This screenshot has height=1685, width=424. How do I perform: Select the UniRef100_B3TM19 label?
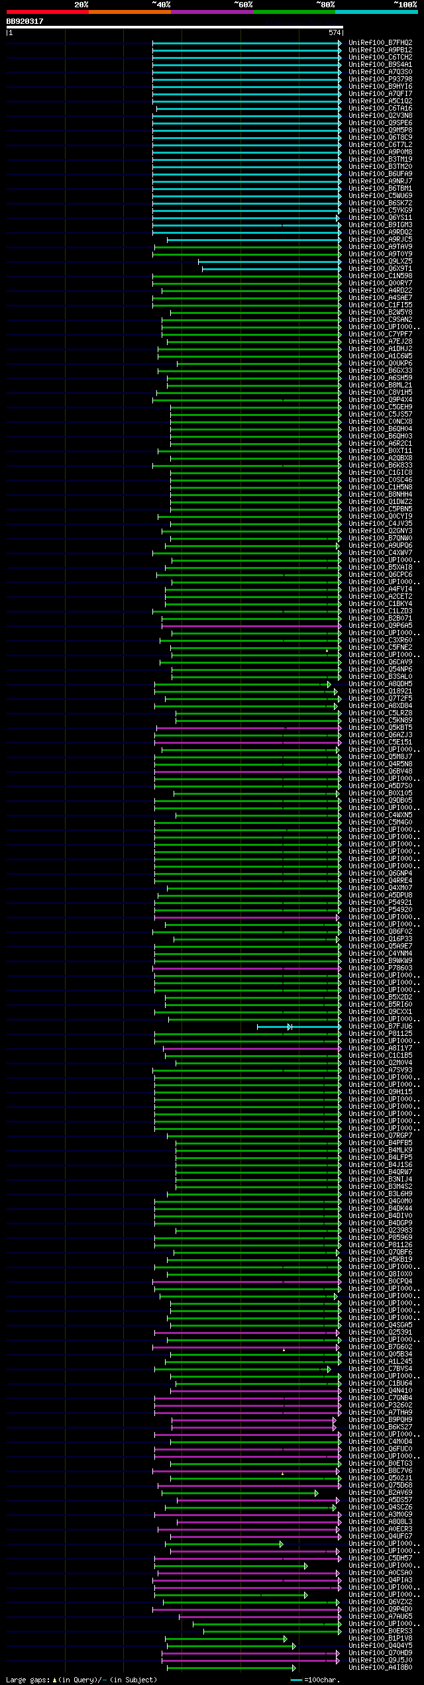click(380, 159)
